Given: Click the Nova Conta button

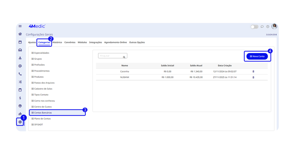Looking at the screenshot, I should (257, 56).
